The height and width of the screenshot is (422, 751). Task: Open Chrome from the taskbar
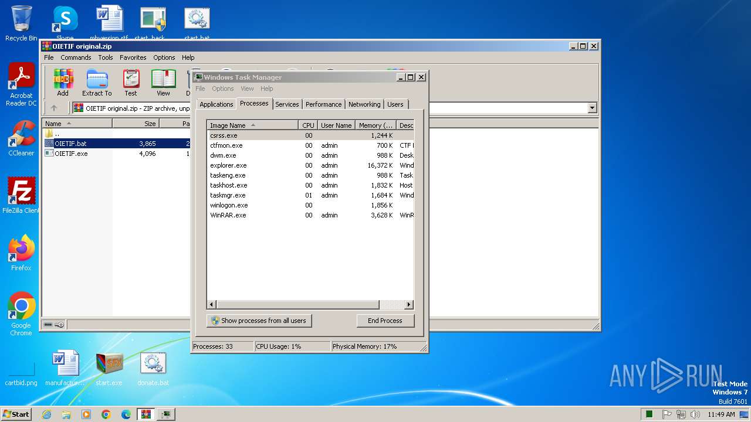click(106, 414)
